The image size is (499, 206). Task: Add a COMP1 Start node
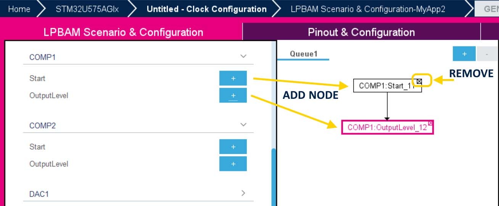pyautogui.click(x=233, y=78)
